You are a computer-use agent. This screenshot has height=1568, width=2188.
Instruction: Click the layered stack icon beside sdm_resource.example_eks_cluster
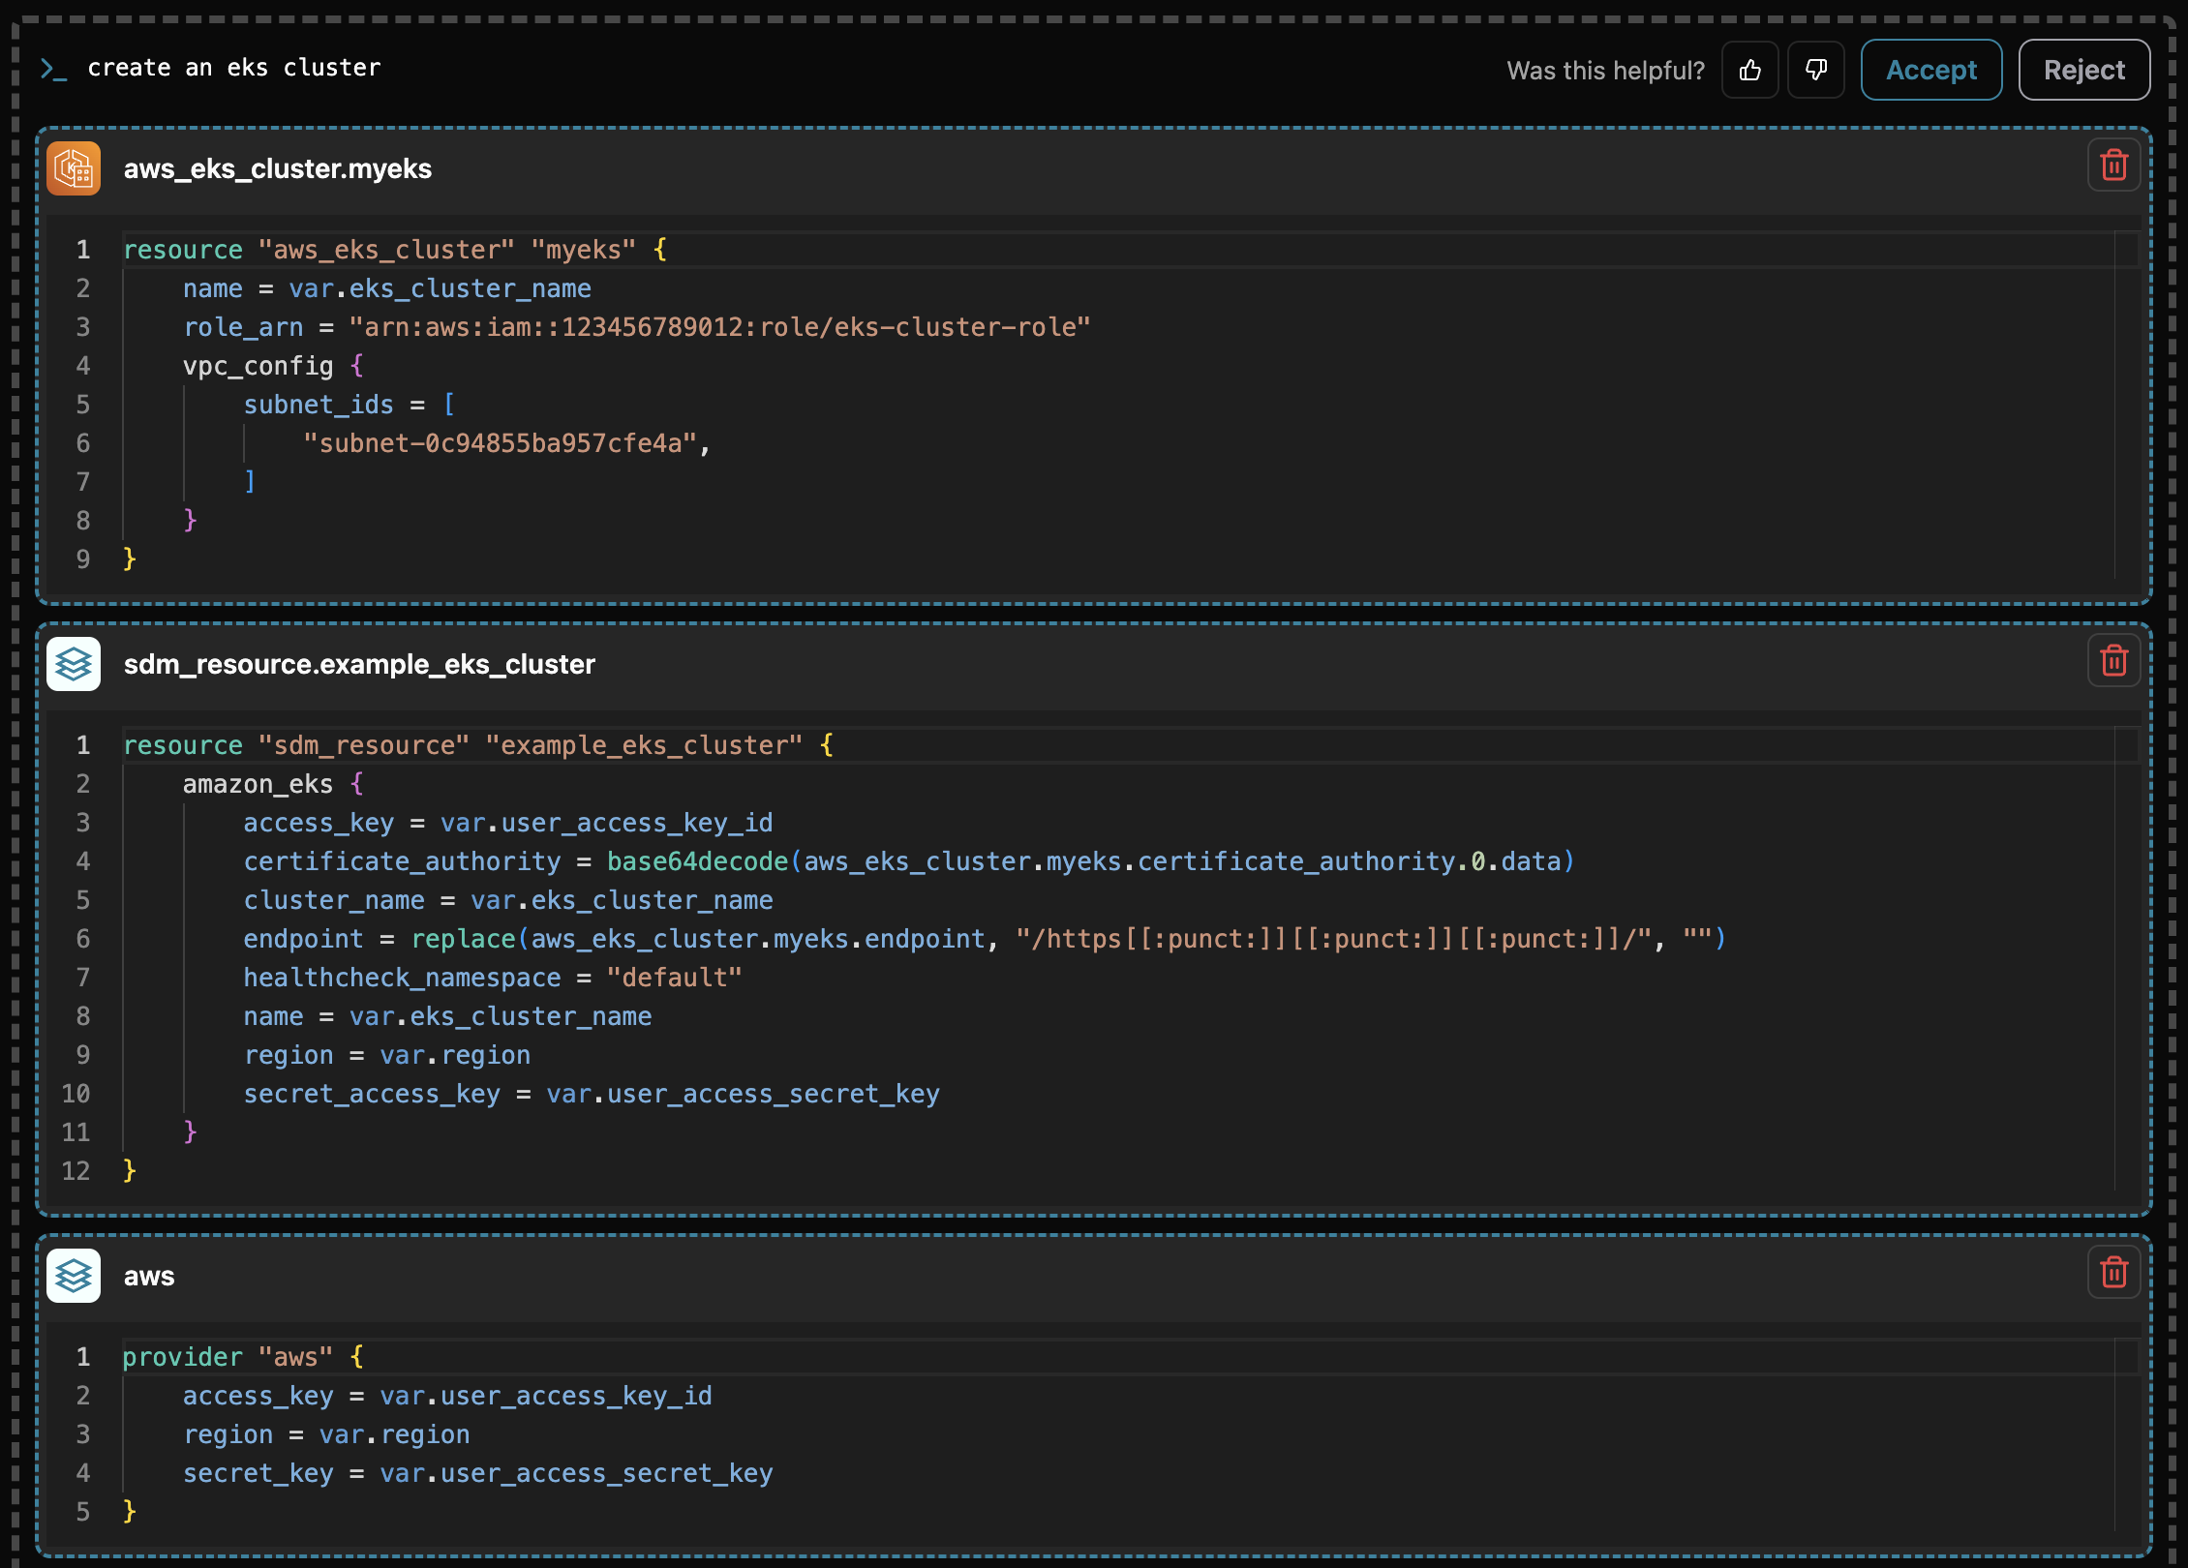click(x=74, y=665)
